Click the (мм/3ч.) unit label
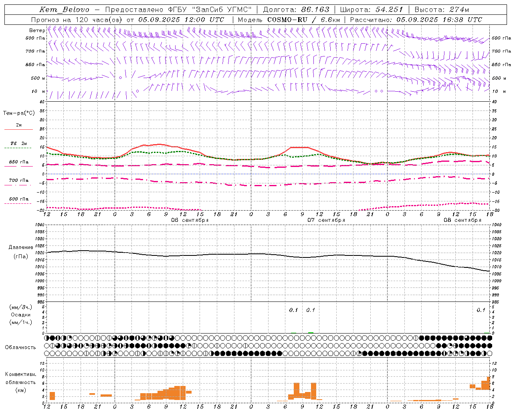 click(x=21, y=307)
